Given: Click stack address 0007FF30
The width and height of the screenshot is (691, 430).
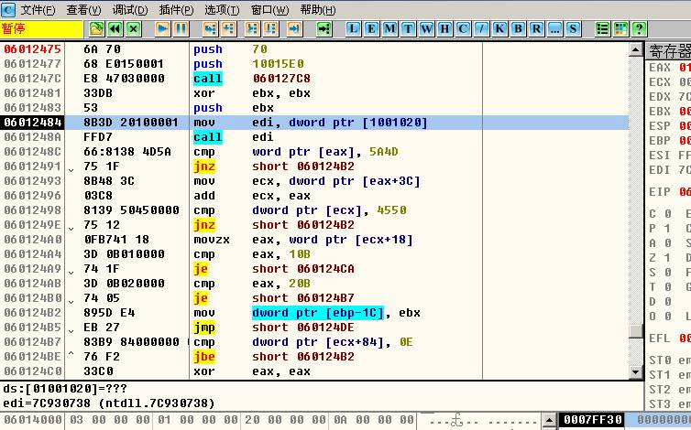Looking at the screenshot, I should tap(593, 420).
